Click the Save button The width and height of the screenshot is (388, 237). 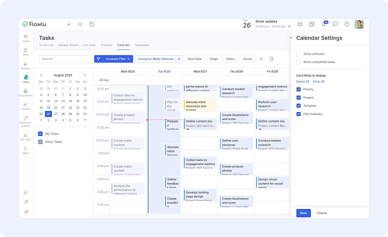pos(303,213)
